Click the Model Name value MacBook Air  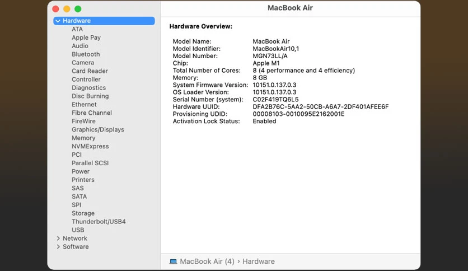(x=271, y=41)
